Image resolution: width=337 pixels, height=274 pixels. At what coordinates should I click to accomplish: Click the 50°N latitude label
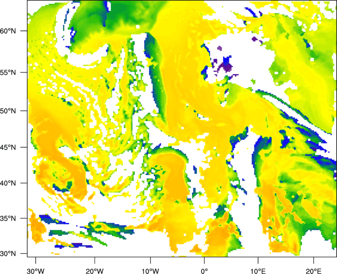coord(8,111)
